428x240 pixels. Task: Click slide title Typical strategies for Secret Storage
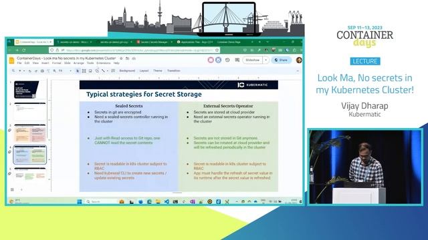pos(144,95)
